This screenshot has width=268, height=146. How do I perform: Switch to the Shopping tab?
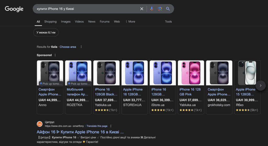coord(50,22)
